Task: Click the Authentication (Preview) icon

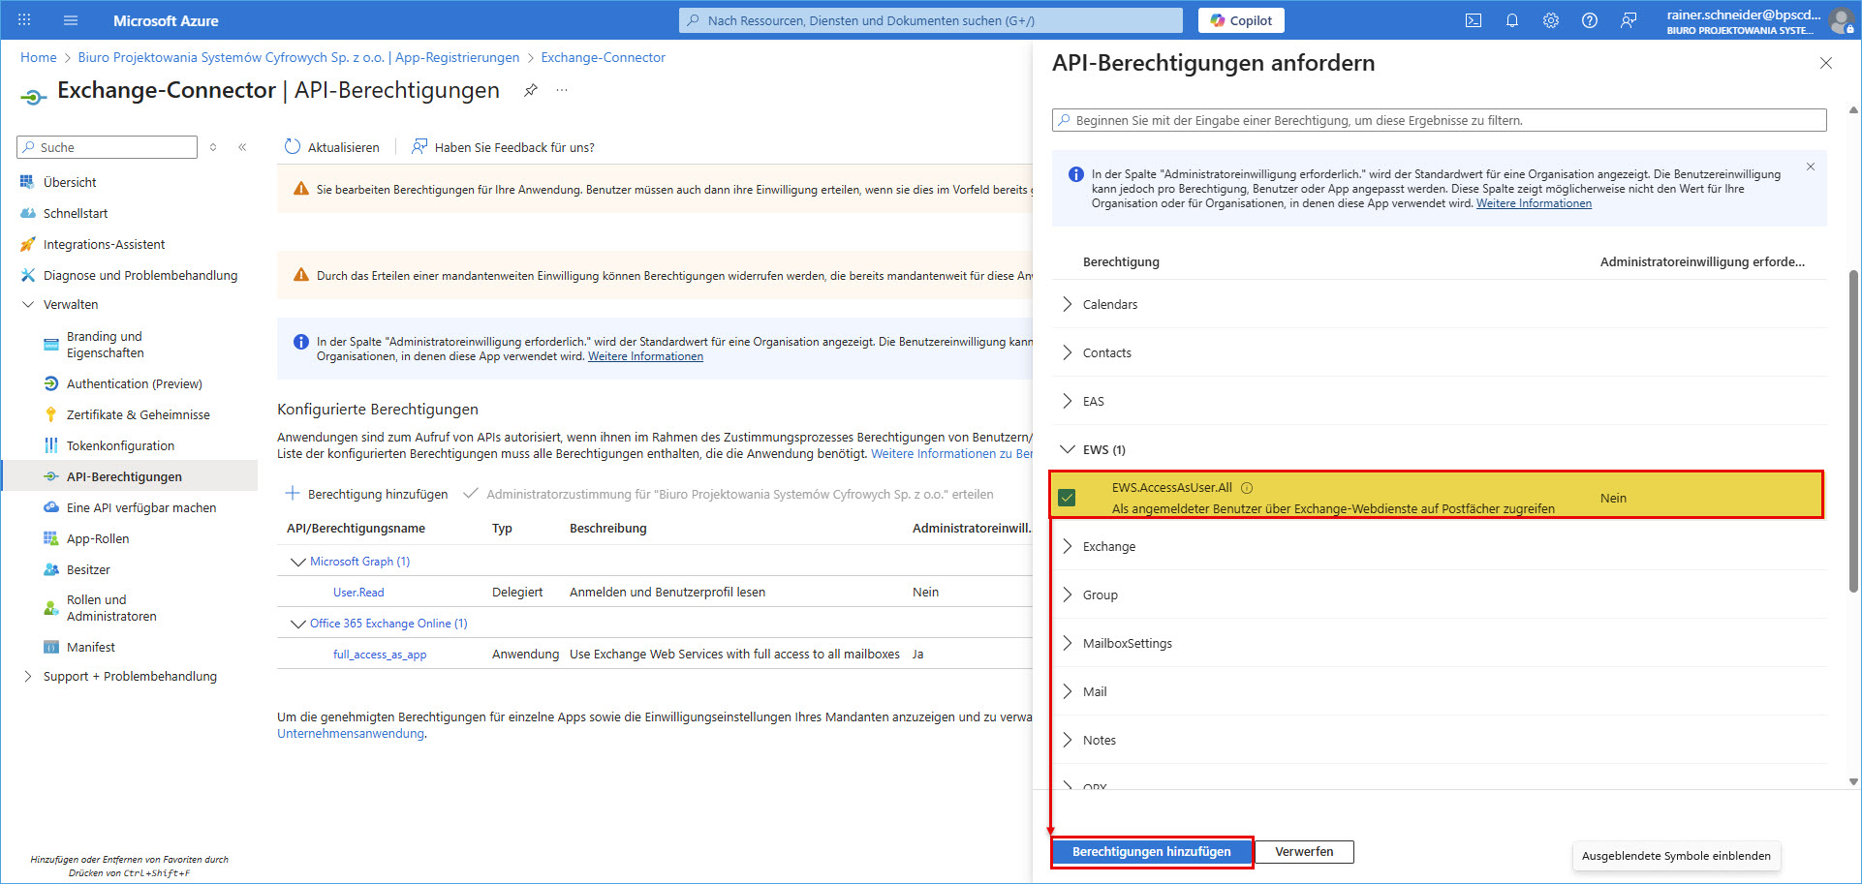Action: (51, 383)
